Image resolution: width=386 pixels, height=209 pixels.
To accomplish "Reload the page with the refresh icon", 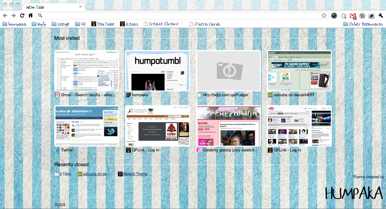I will click(x=22, y=15).
